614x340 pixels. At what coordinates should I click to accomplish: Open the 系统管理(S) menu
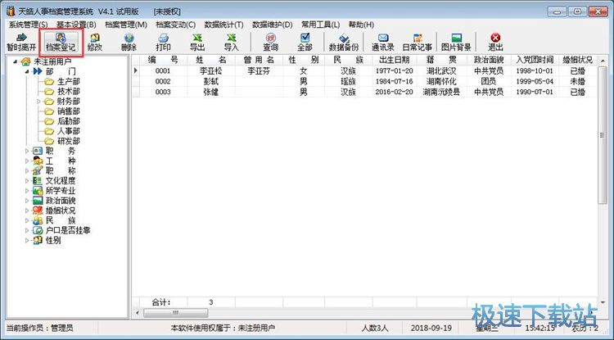pos(28,25)
